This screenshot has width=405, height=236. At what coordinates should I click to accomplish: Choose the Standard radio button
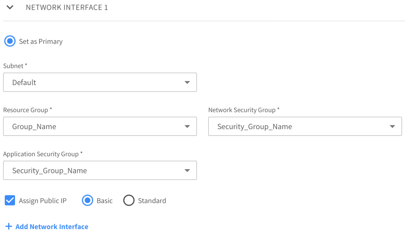coord(129,201)
